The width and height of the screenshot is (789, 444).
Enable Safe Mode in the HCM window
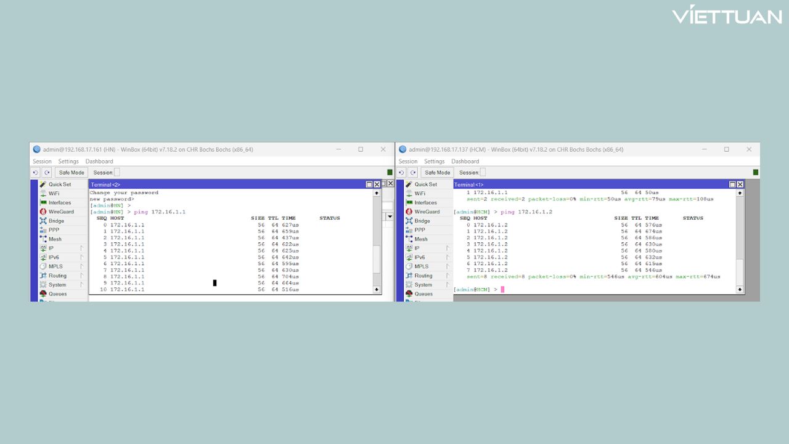point(438,173)
